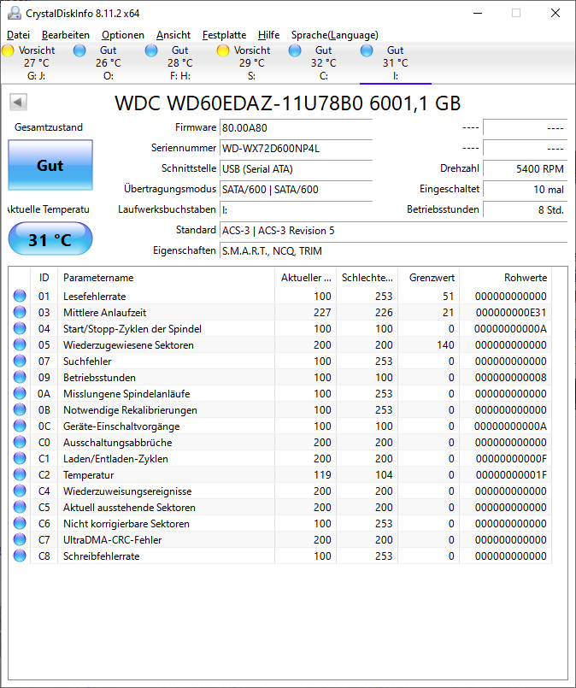Image resolution: width=576 pixels, height=688 pixels.
Task: Click status orb of Suchfehler row
Action: [x=20, y=362]
